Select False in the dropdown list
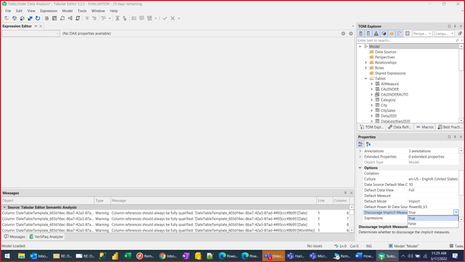The height and width of the screenshot is (262, 465). pyautogui.click(x=433, y=224)
